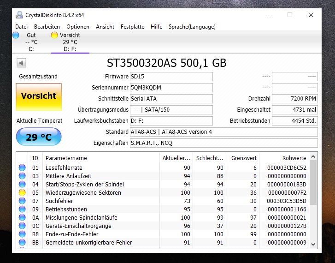Click the Seriennummer field 5QM3KQDM

tap(171, 88)
